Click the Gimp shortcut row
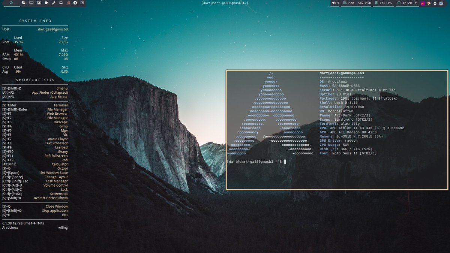Image resolution: width=450 pixels, height=253 pixels. [35, 126]
